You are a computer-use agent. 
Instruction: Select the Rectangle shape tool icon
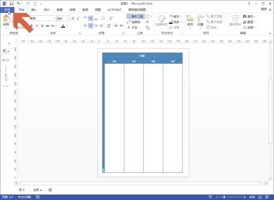147,16
